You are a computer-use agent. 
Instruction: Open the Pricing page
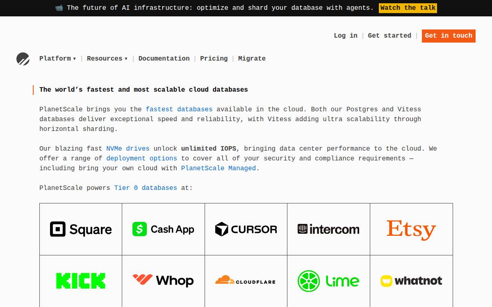(x=214, y=59)
